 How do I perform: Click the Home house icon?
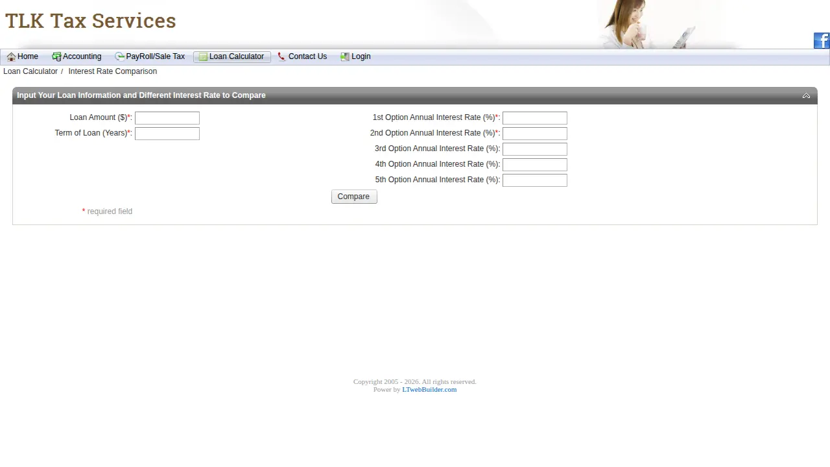pyautogui.click(x=11, y=57)
